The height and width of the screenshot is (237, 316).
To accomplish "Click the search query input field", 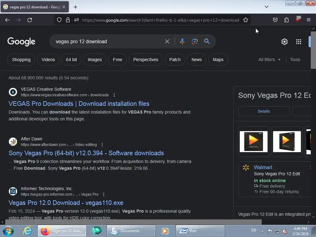I will pos(109,42).
